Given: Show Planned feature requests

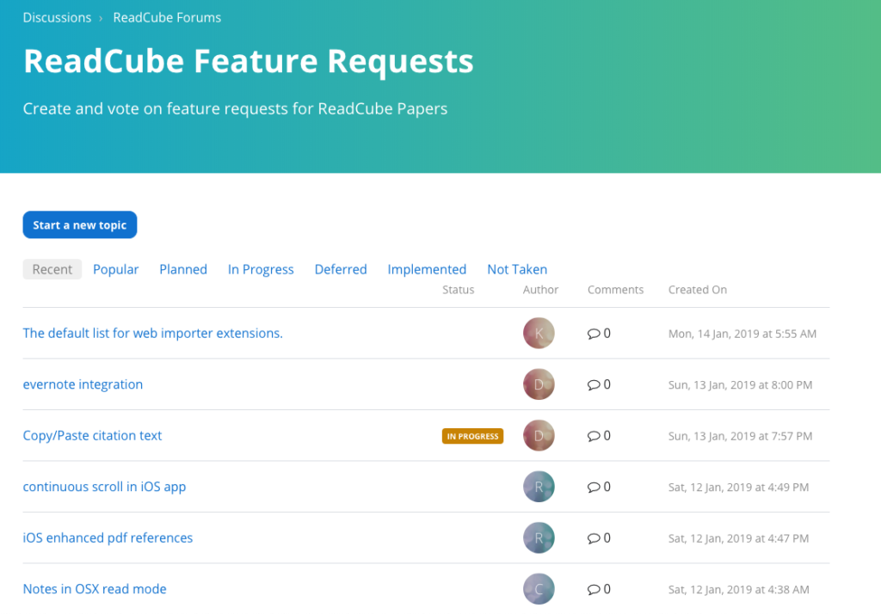Looking at the screenshot, I should coord(183,269).
